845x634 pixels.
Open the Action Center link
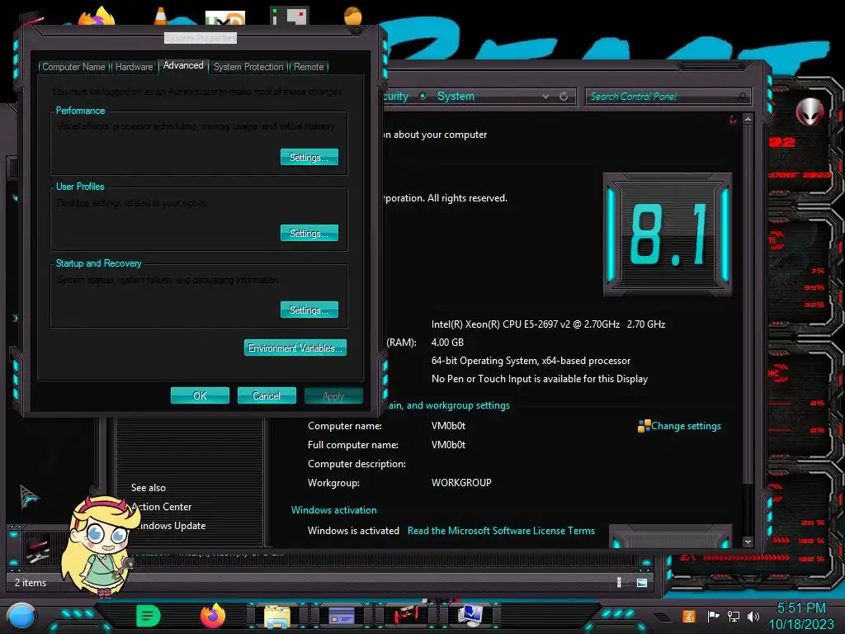162,507
